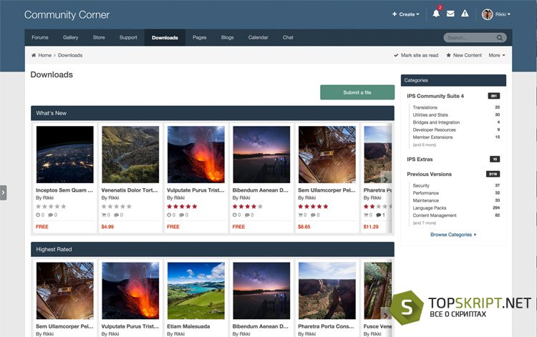Click comment icon under Pharetra item
This screenshot has width=537, height=337.
pyautogui.click(x=379, y=215)
